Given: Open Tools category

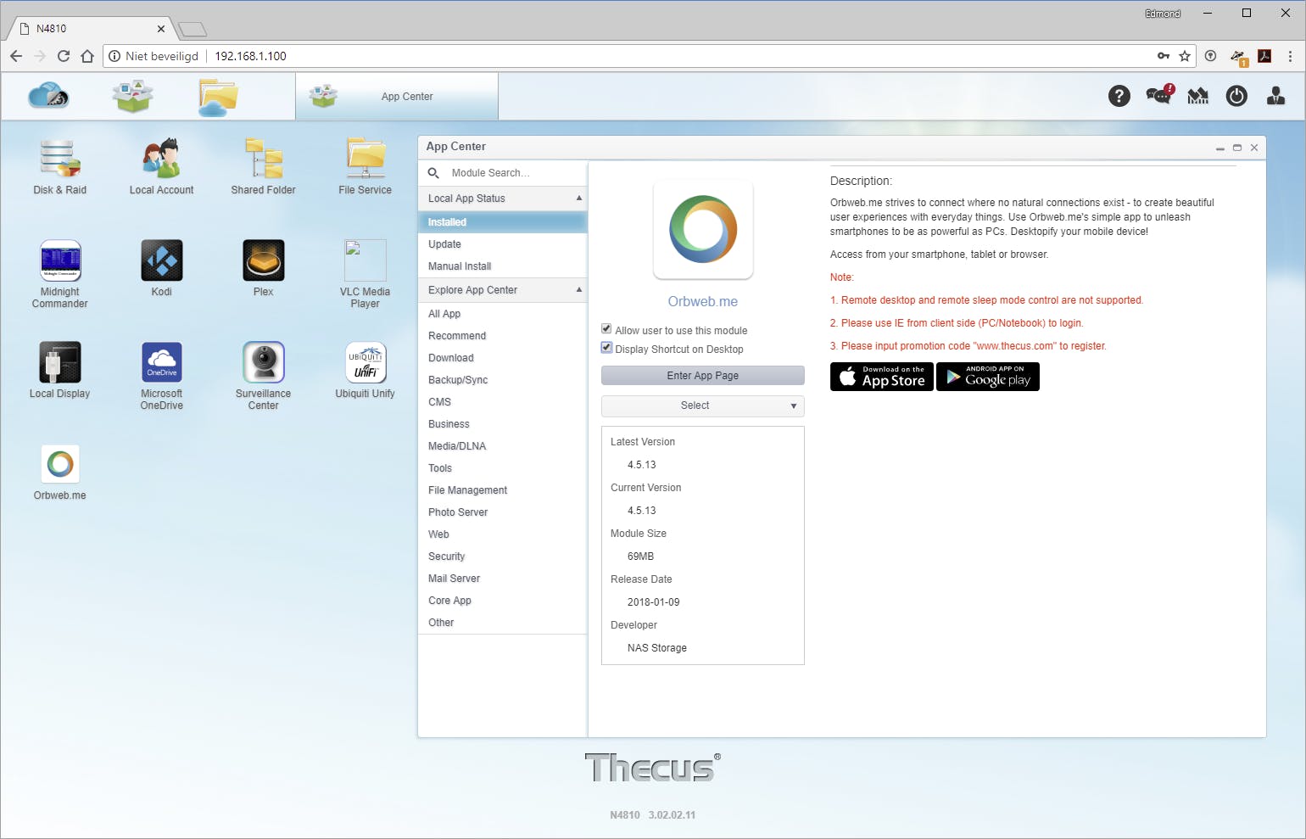Looking at the screenshot, I should [x=502, y=468].
